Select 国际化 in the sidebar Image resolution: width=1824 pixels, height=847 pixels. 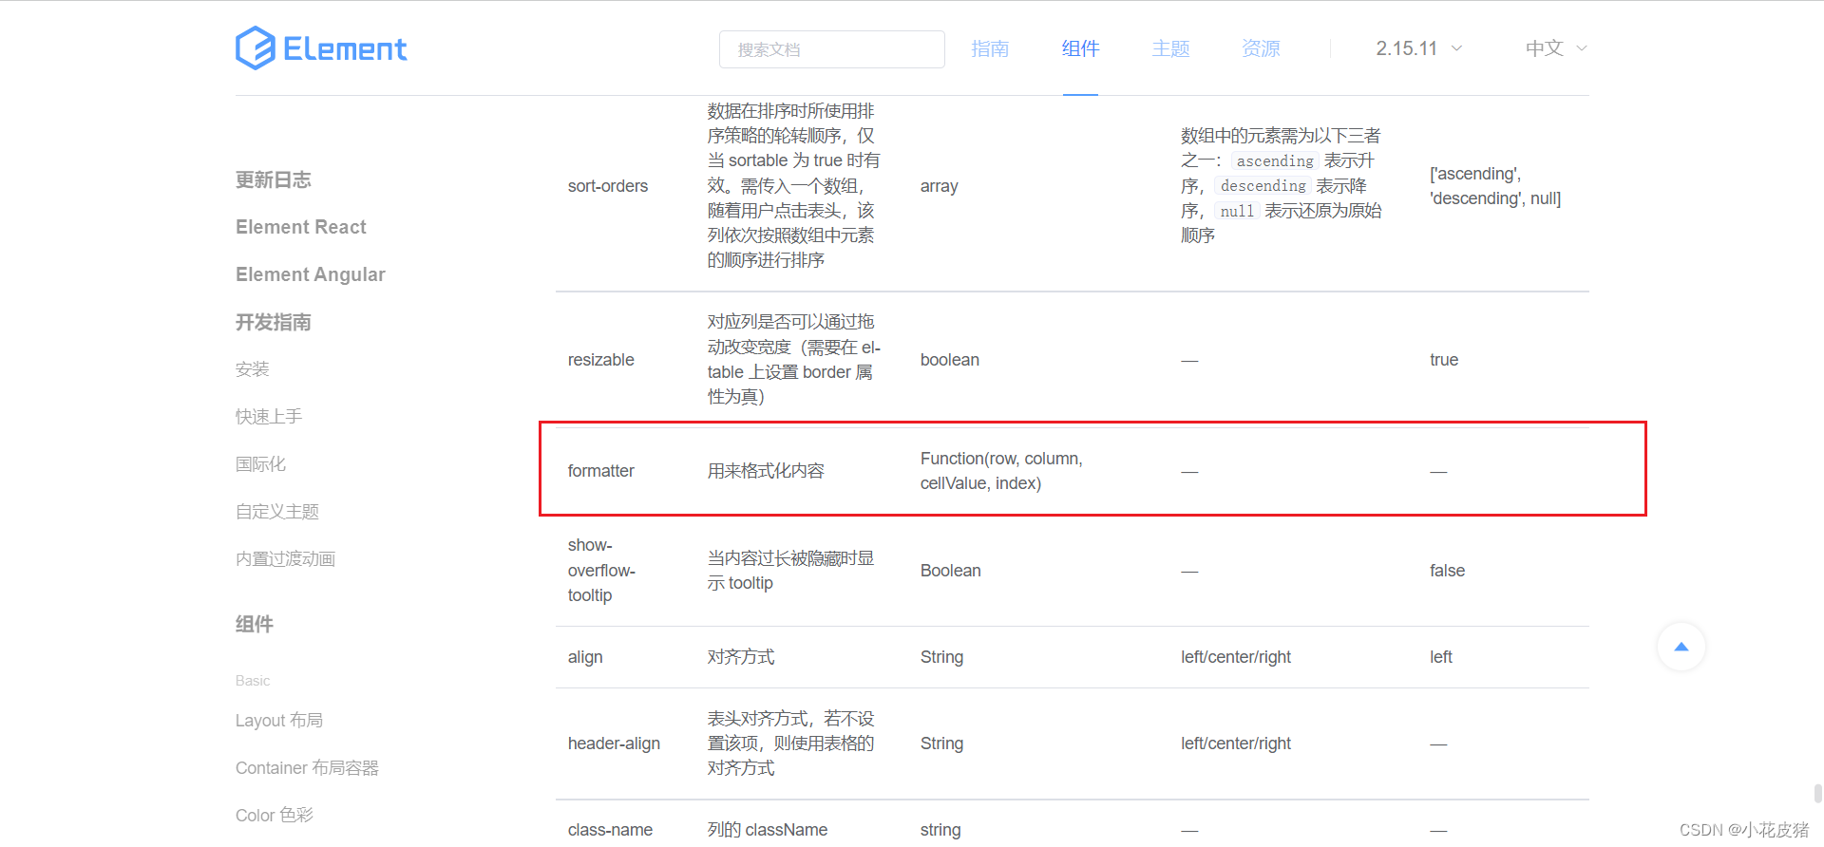tap(261, 464)
